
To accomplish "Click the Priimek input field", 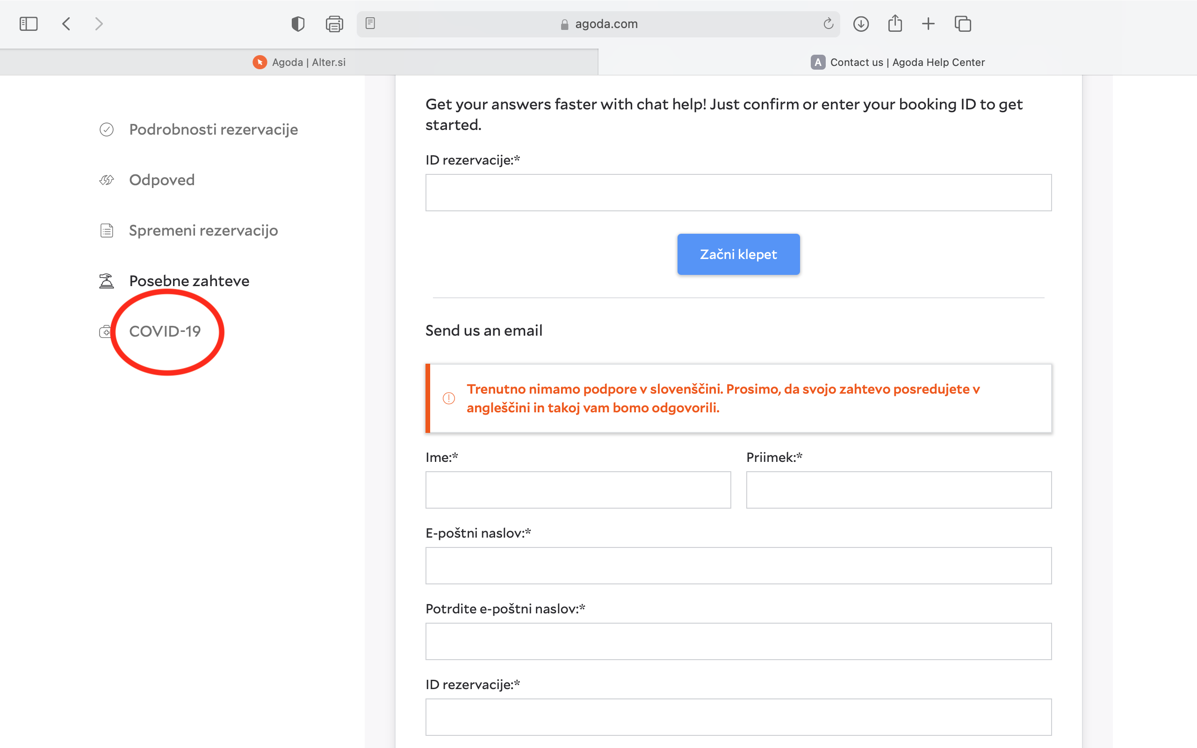I will coord(899,490).
